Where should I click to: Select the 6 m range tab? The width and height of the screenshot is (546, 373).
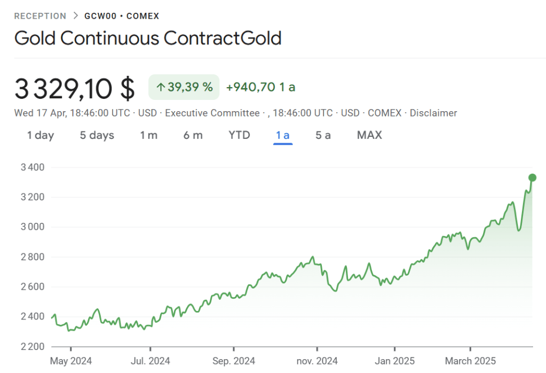193,135
